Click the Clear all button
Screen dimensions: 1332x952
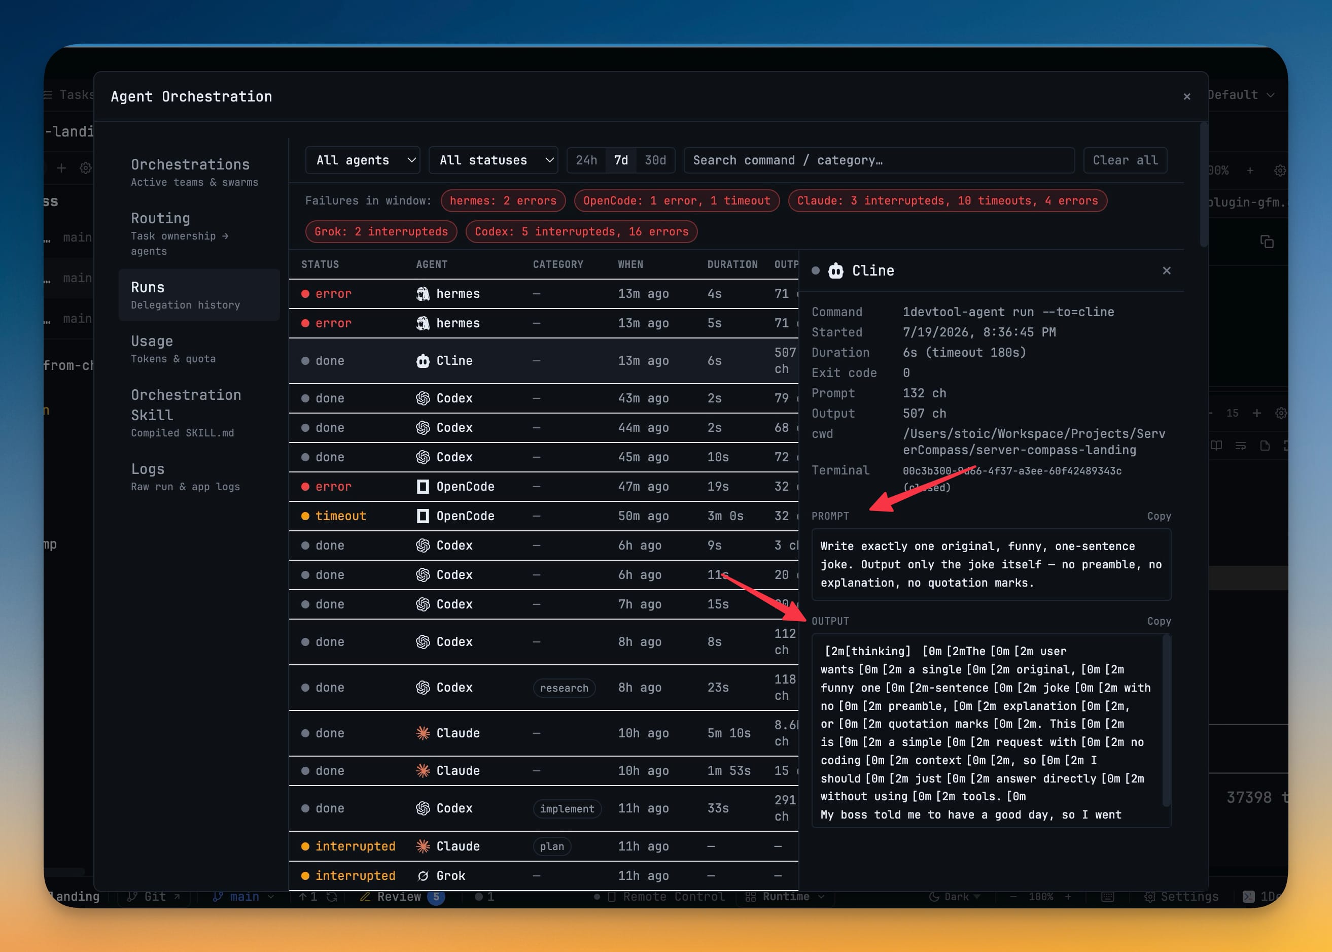click(1125, 160)
